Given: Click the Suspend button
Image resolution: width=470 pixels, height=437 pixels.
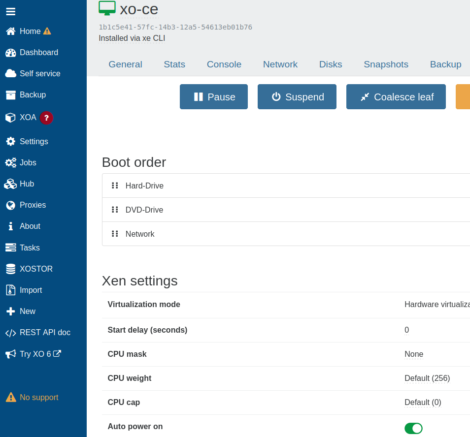Looking at the screenshot, I should tap(297, 97).
